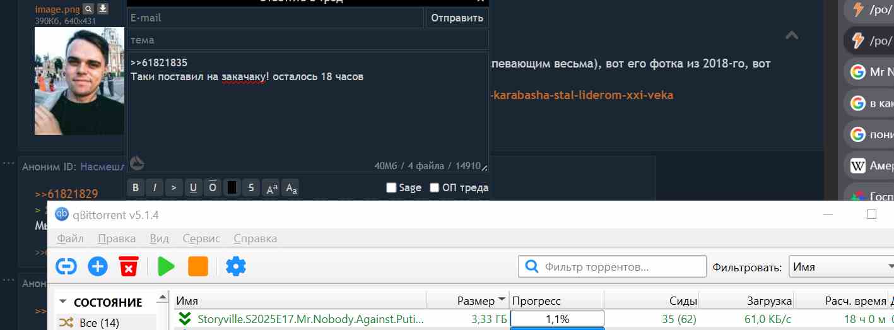Click the Имя column header
Viewport: 894px width, 330px height.
pyautogui.click(x=300, y=301)
